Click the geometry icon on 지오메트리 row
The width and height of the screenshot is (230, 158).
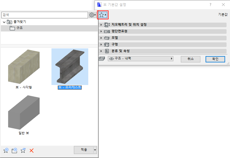[107, 25]
